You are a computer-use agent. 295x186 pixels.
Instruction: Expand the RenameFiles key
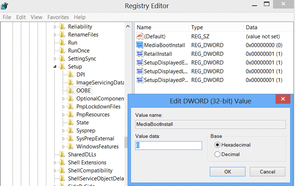55,35
